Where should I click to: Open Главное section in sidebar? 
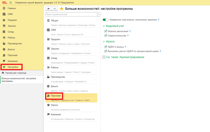[12, 8]
